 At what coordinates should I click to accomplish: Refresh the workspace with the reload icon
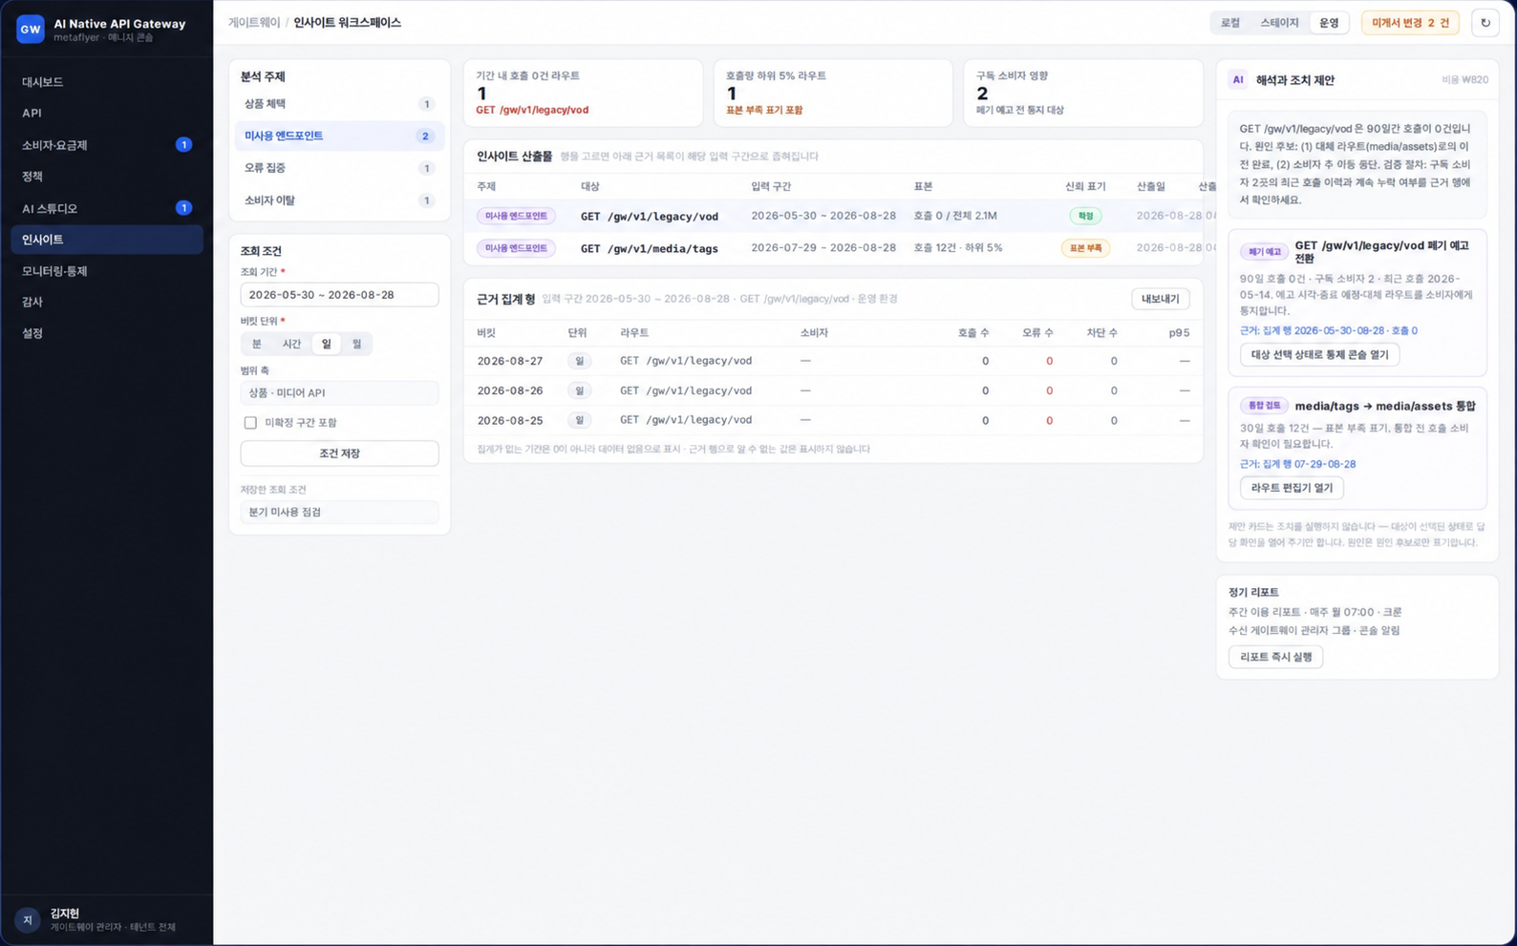(1485, 23)
